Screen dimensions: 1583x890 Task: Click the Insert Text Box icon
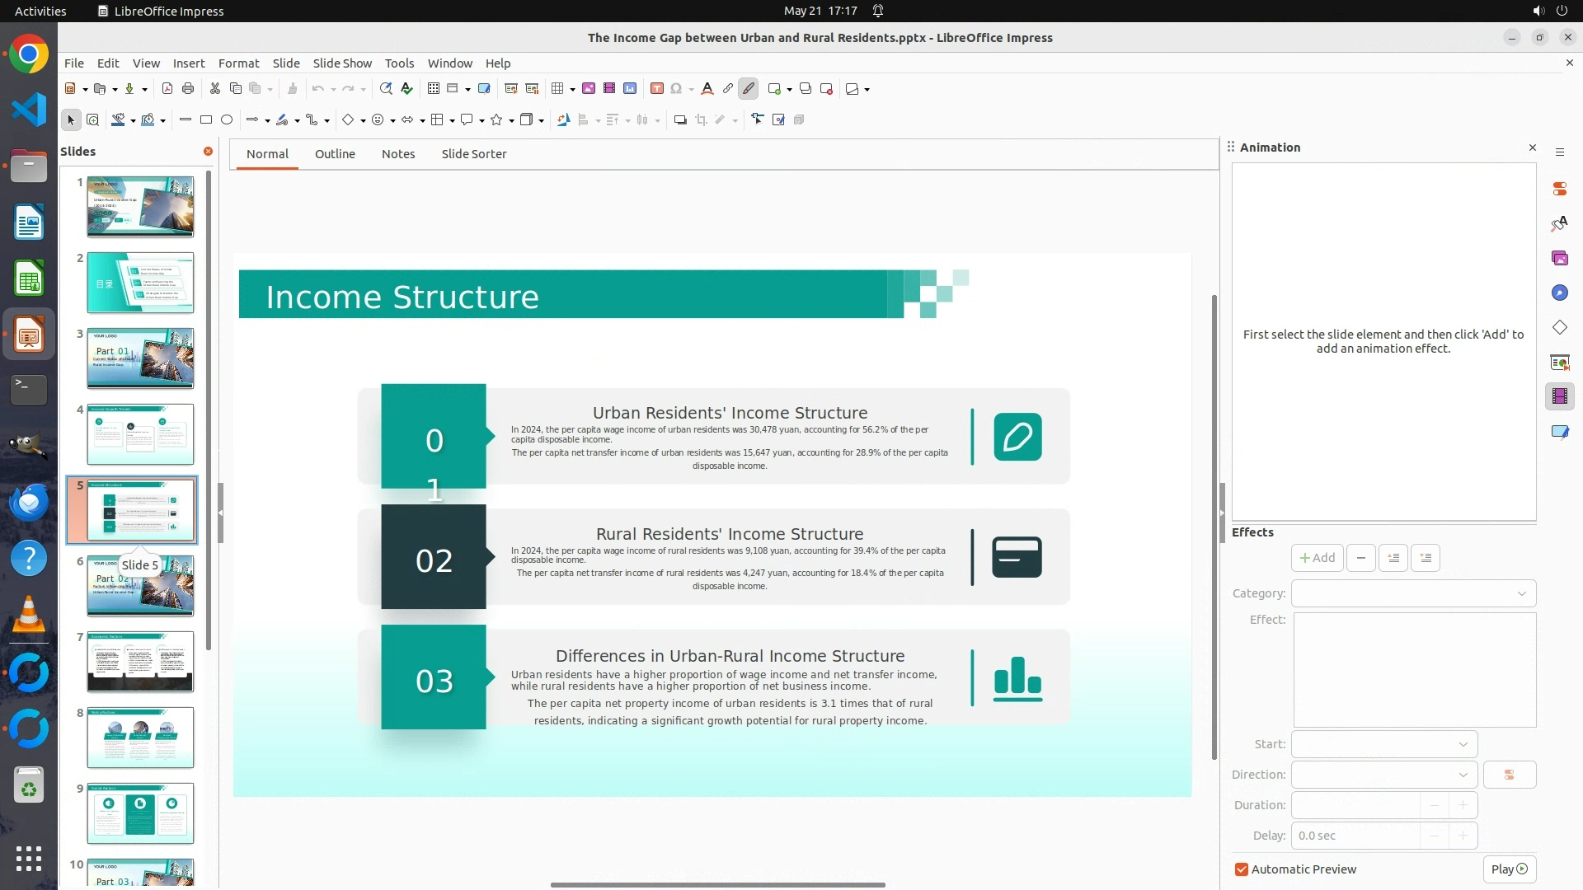tap(657, 89)
